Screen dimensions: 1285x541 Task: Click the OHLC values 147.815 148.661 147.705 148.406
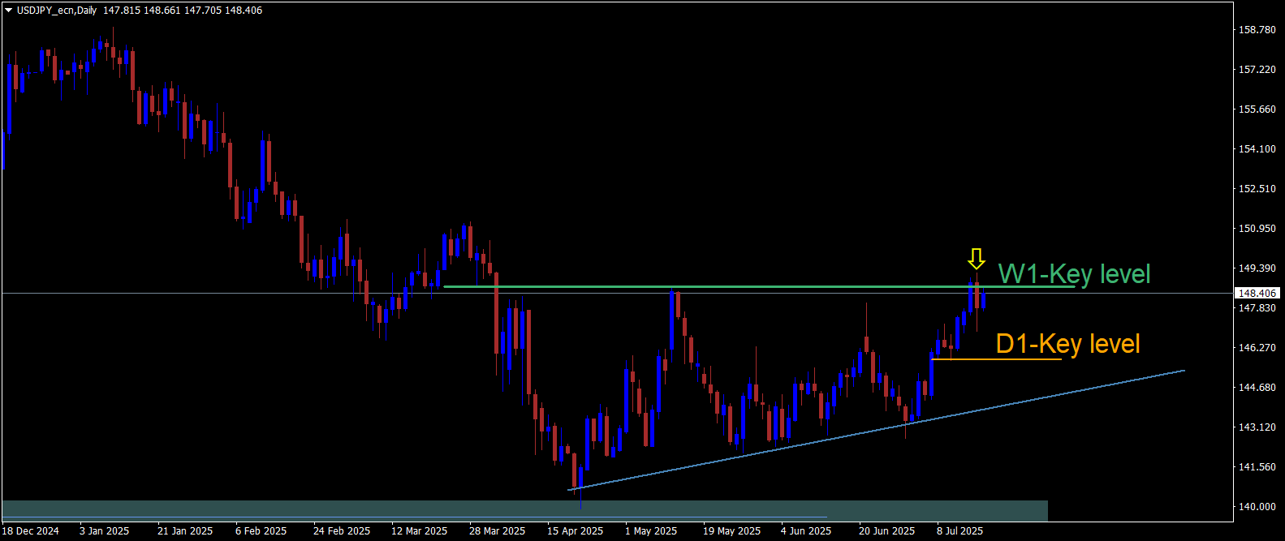[183, 11]
